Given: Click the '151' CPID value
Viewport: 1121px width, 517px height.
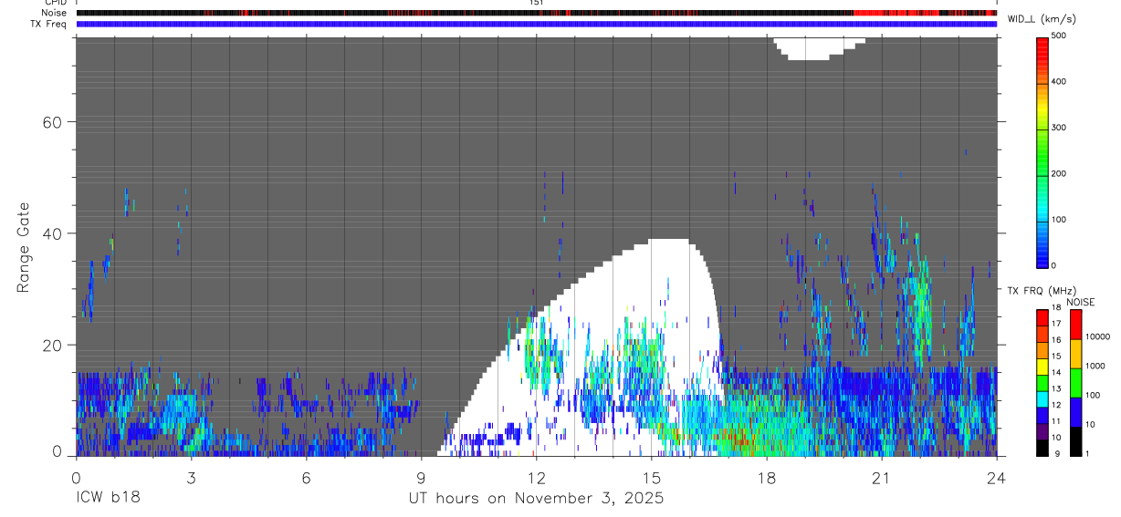Looking at the screenshot, I should coord(537,3).
